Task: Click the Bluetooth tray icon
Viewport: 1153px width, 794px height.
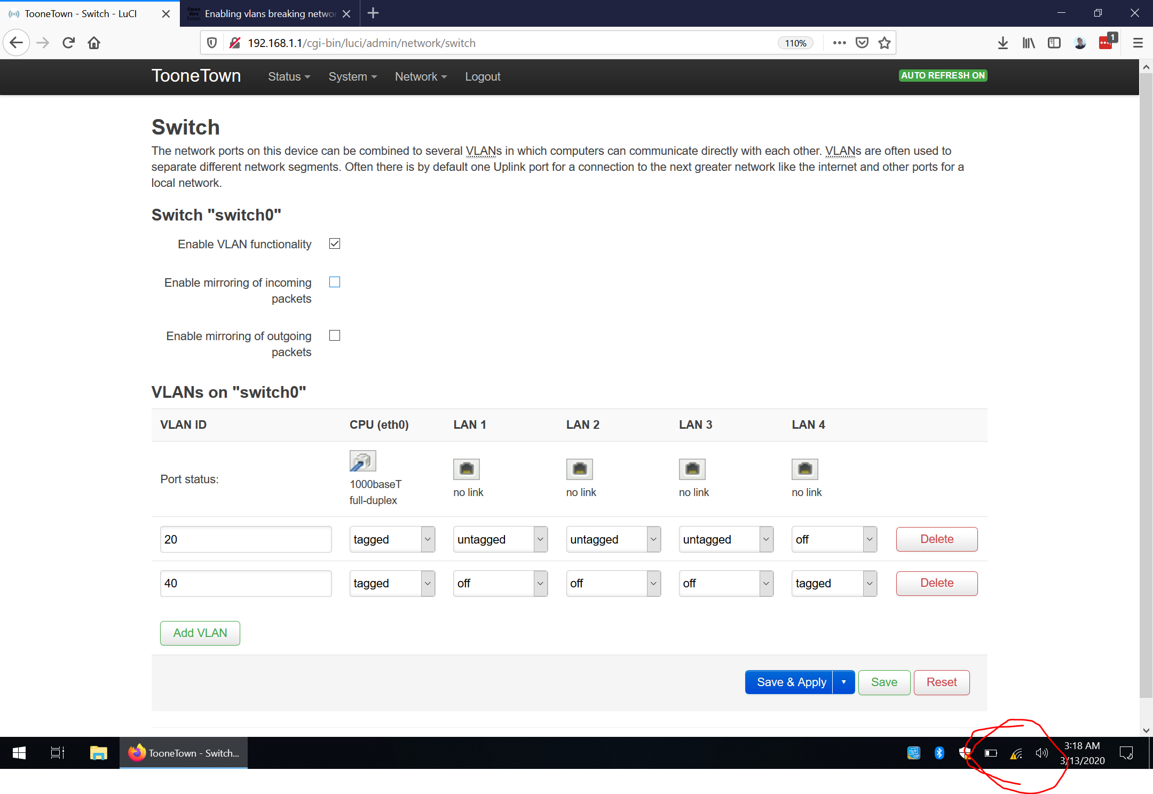Action: tap(939, 753)
